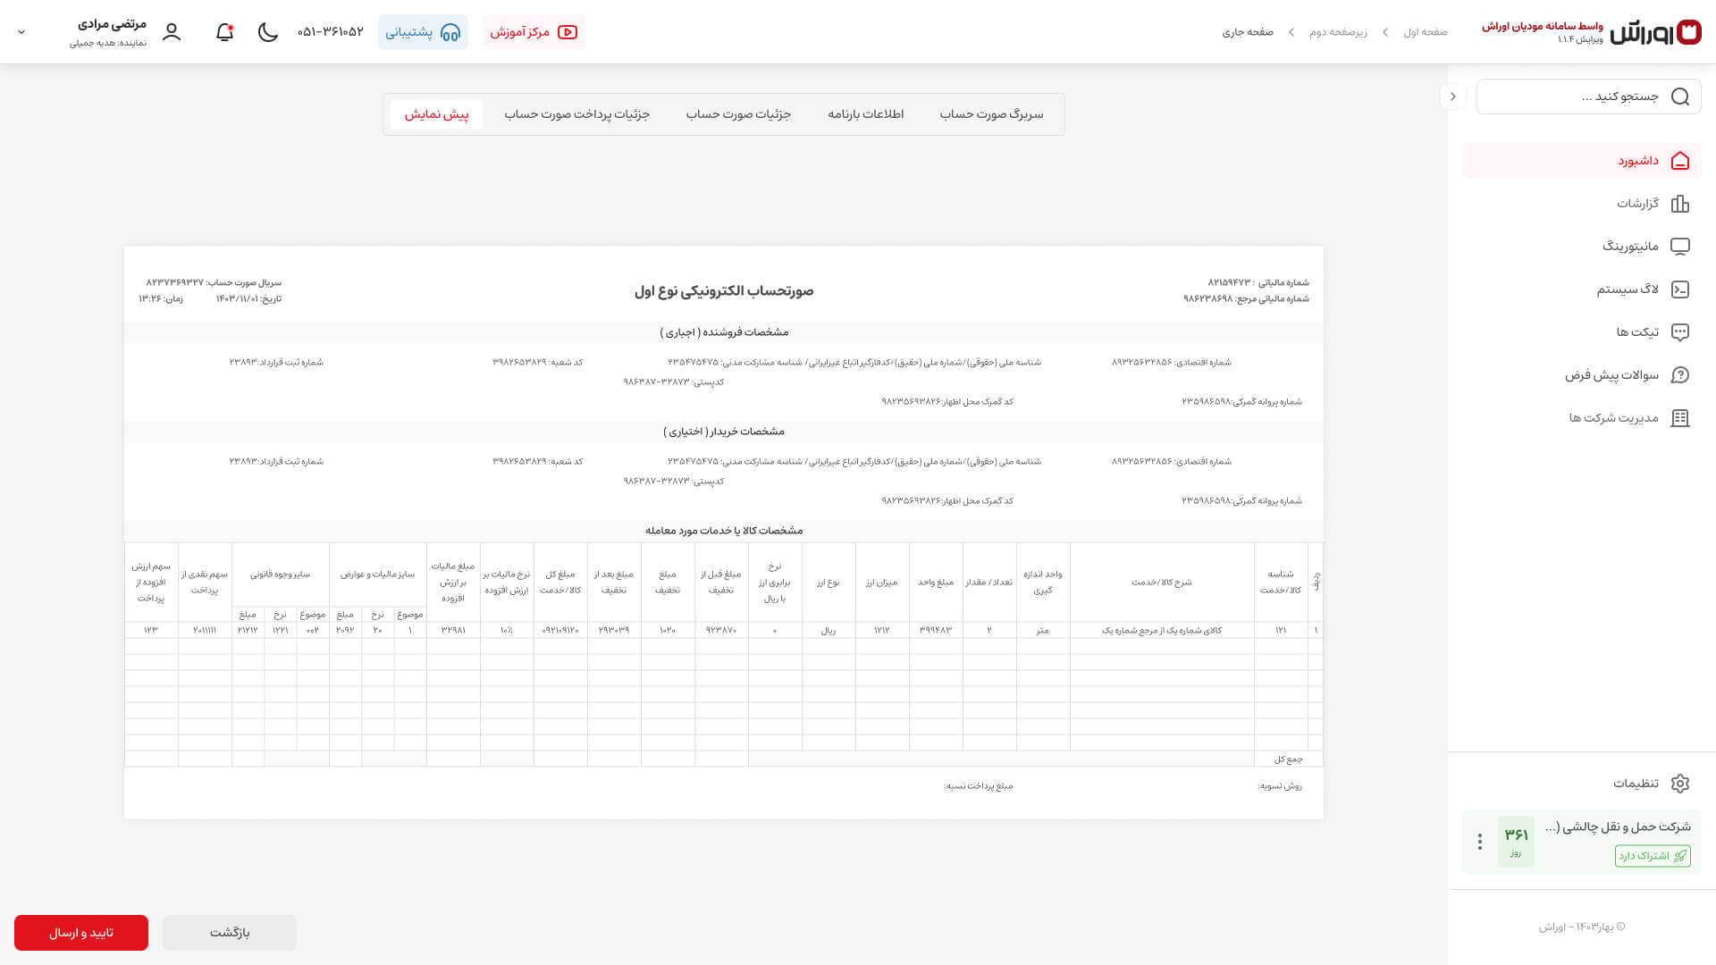Screen dimensions: 1716x965
Task: Select the پیش نمایش tab
Action: pos(436,114)
